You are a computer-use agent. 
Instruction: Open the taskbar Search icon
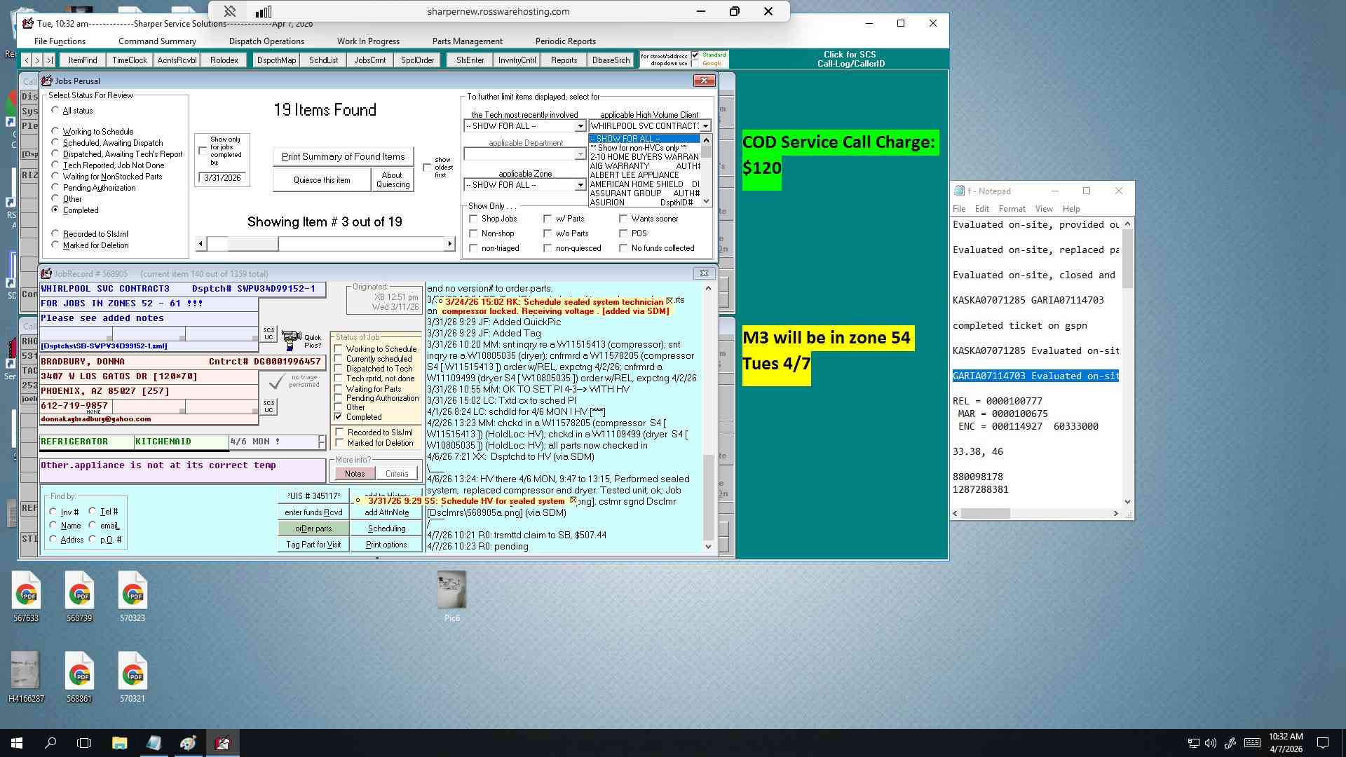coord(50,743)
